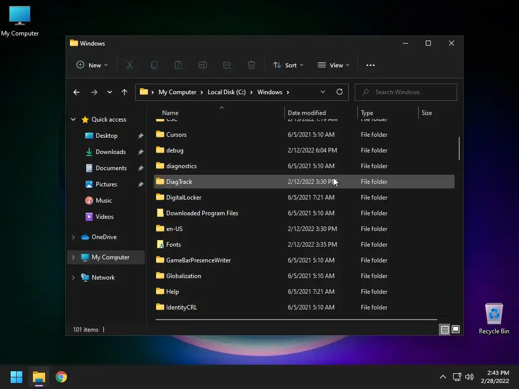Switch to details view in status bar
This screenshot has height=389, width=519.
pyautogui.click(x=444, y=329)
